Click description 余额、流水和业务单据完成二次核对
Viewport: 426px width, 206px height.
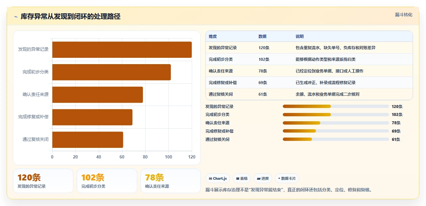point(327,94)
